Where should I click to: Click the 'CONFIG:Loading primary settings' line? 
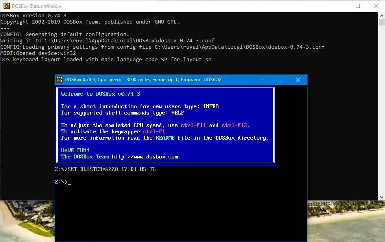(163, 47)
